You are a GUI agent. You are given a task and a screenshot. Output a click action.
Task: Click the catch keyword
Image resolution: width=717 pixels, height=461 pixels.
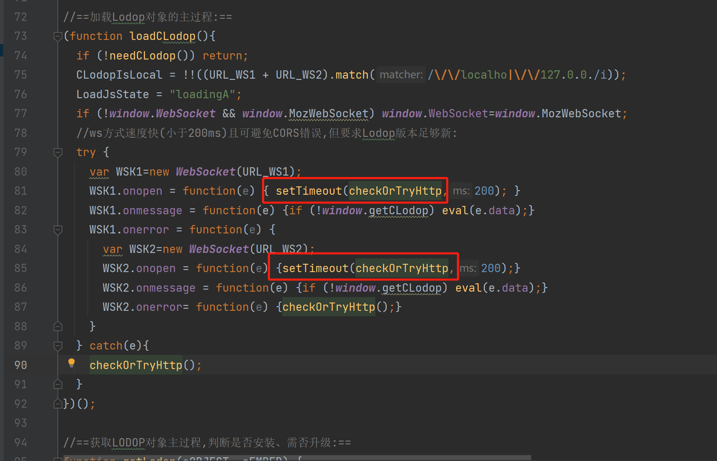[106, 346]
